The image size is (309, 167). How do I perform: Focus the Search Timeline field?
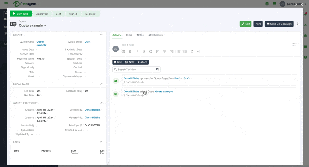click(x=136, y=70)
